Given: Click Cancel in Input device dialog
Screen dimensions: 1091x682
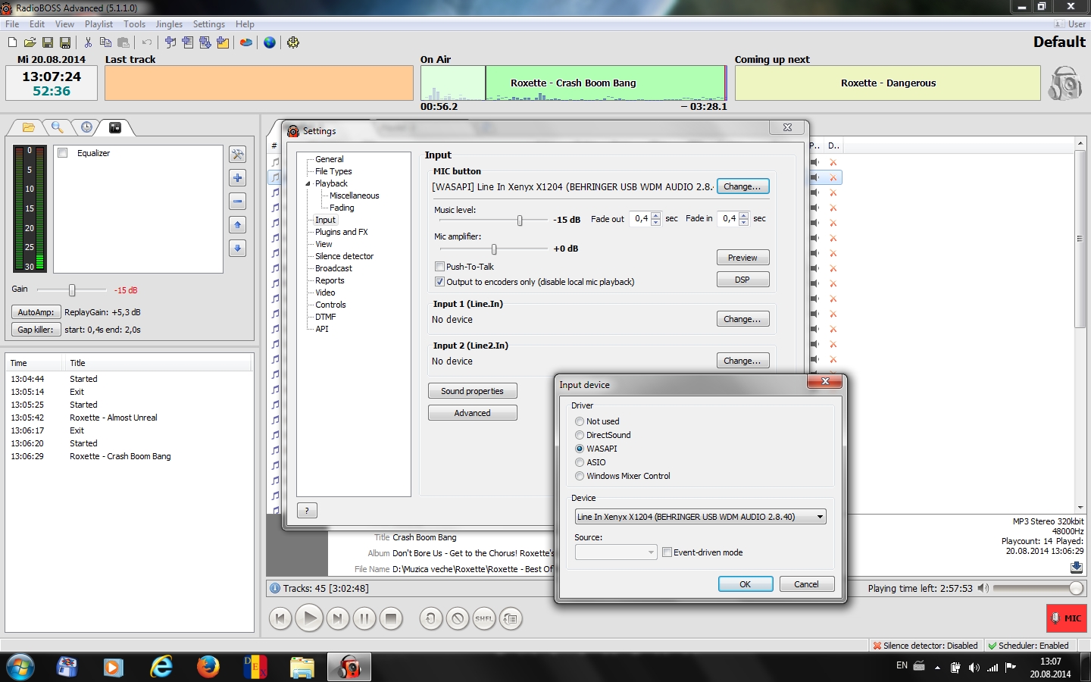Looking at the screenshot, I should click(806, 584).
